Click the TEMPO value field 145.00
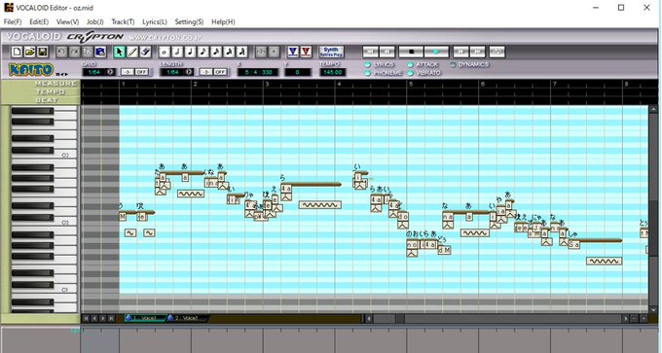The height and width of the screenshot is (353, 662). (333, 72)
